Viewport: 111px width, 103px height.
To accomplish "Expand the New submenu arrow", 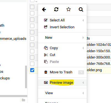I will coord(83,38).
